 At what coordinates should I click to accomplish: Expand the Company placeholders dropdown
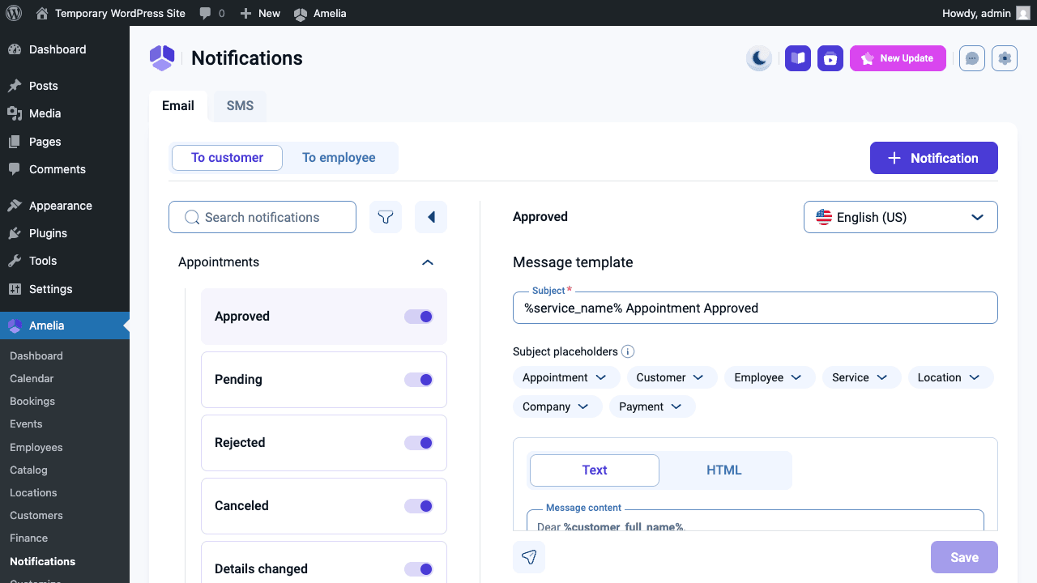(x=557, y=406)
